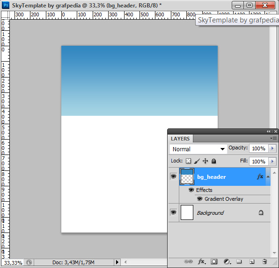Lock layer position
This screenshot has height=268, width=279.
(x=206, y=161)
